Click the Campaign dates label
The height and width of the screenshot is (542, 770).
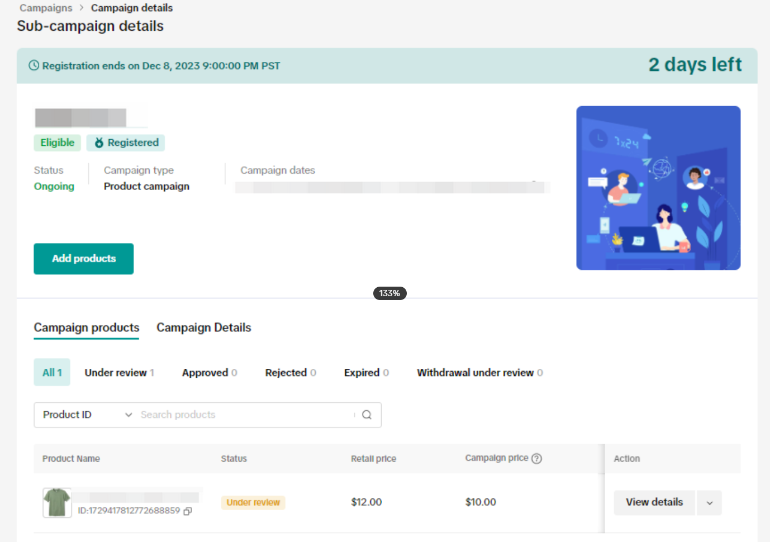(x=278, y=170)
